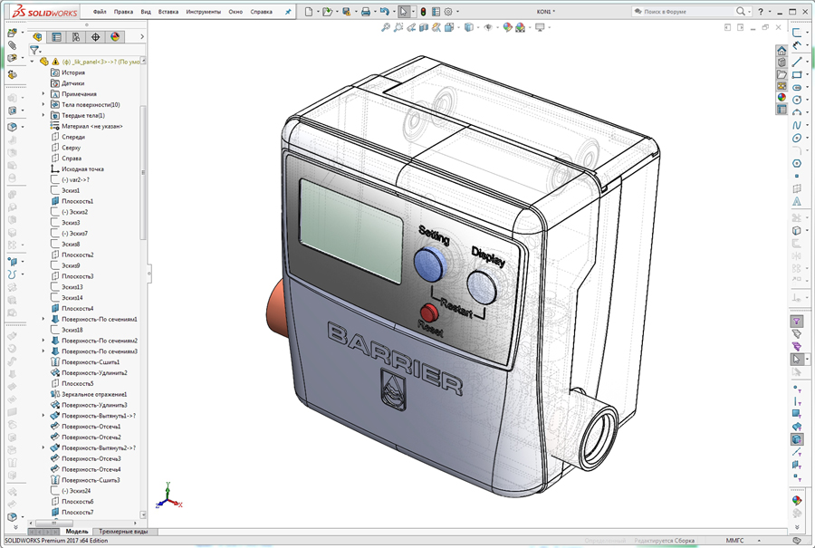Select the Zoom to Area tool
This screenshot has height=548, width=815.
tap(398, 28)
